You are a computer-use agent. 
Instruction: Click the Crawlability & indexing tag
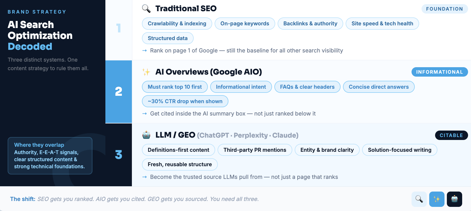(177, 24)
